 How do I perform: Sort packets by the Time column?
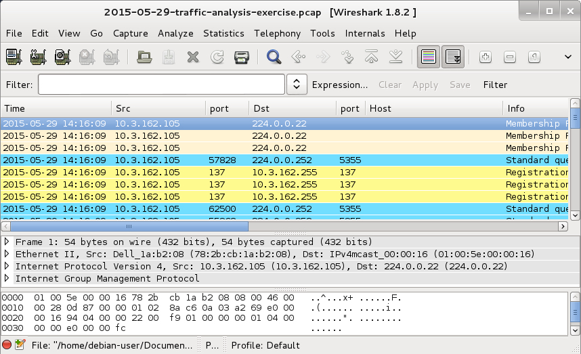pyautogui.click(x=56, y=108)
